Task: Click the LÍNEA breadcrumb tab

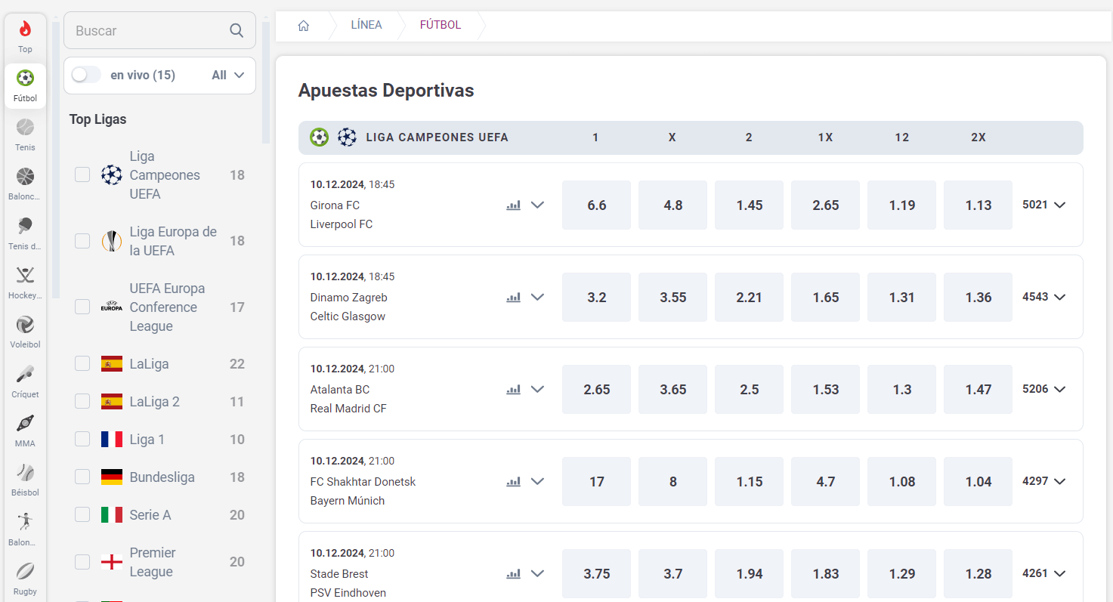Action: 366,25
